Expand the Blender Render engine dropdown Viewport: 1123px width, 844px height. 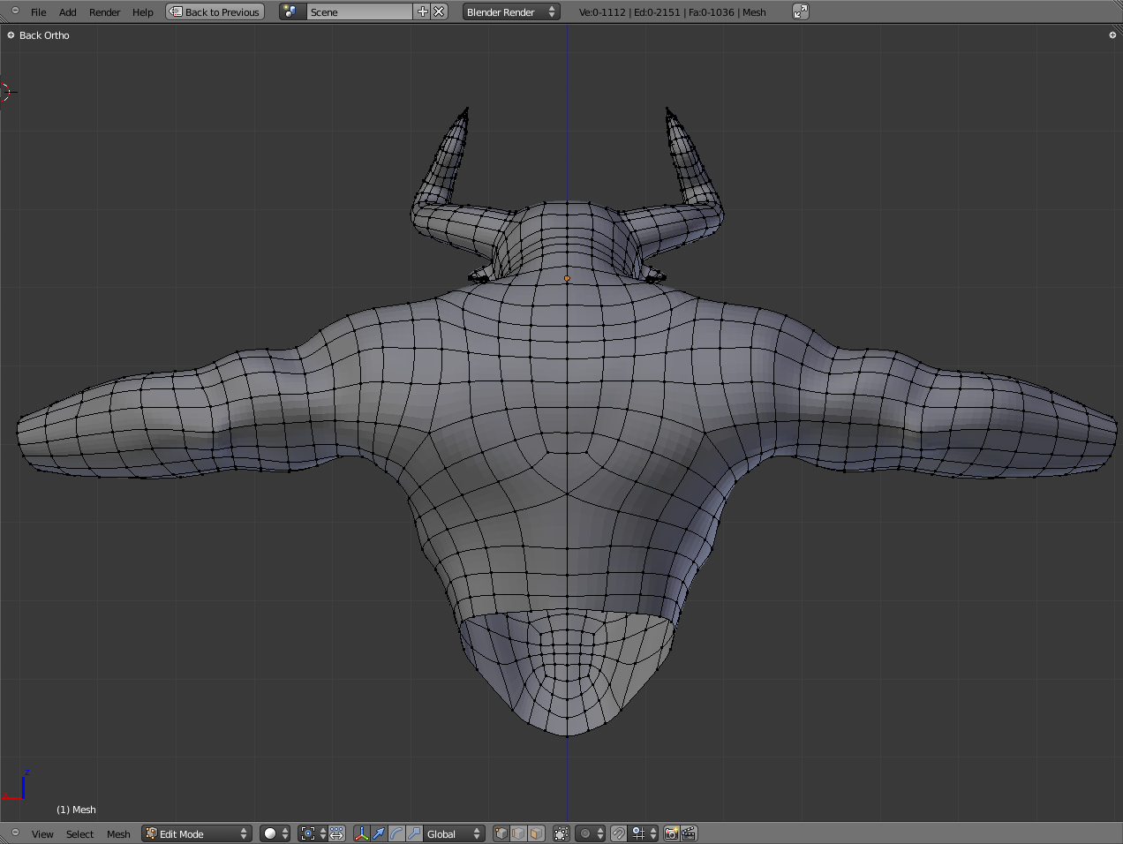[511, 12]
